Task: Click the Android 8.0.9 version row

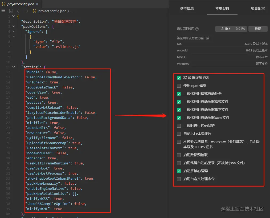Action: point(222,50)
